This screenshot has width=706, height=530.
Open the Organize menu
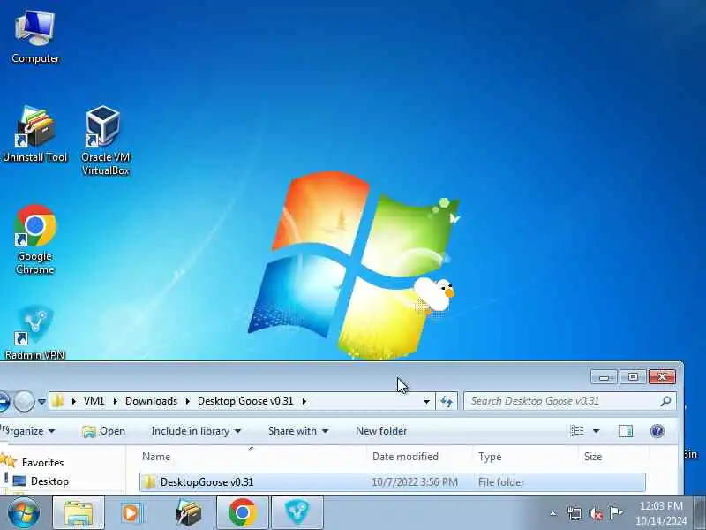pos(28,431)
